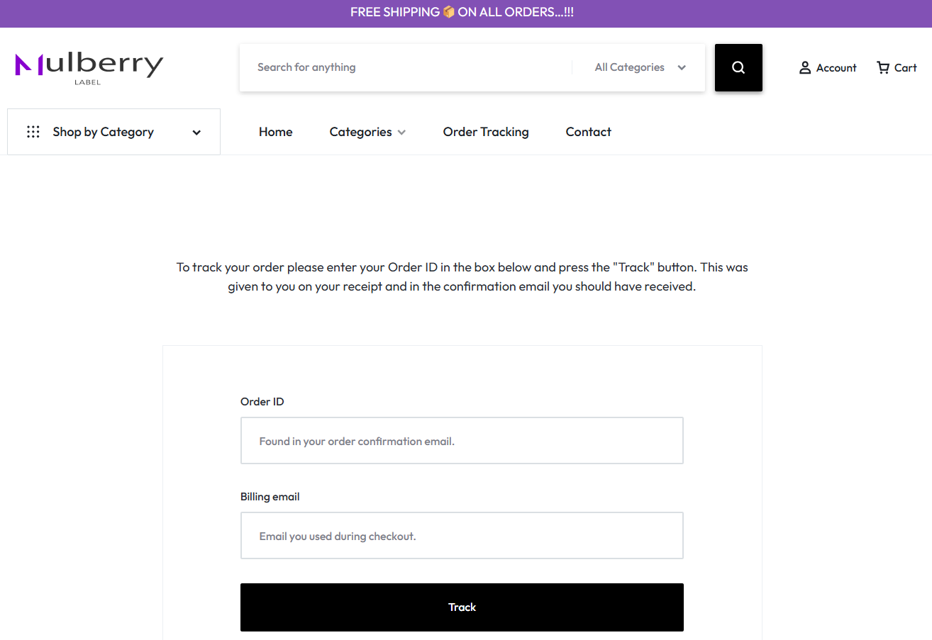Focus the Order ID input field
The height and width of the screenshot is (640, 932).
(462, 441)
